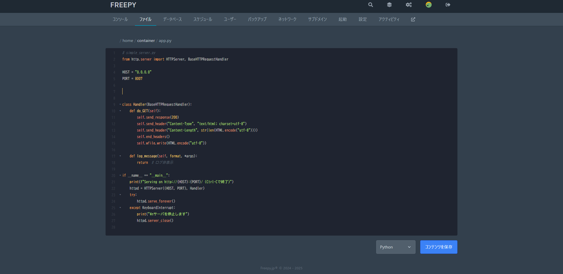Open the gears settings icon in header
563x274 pixels.
[408, 5]
